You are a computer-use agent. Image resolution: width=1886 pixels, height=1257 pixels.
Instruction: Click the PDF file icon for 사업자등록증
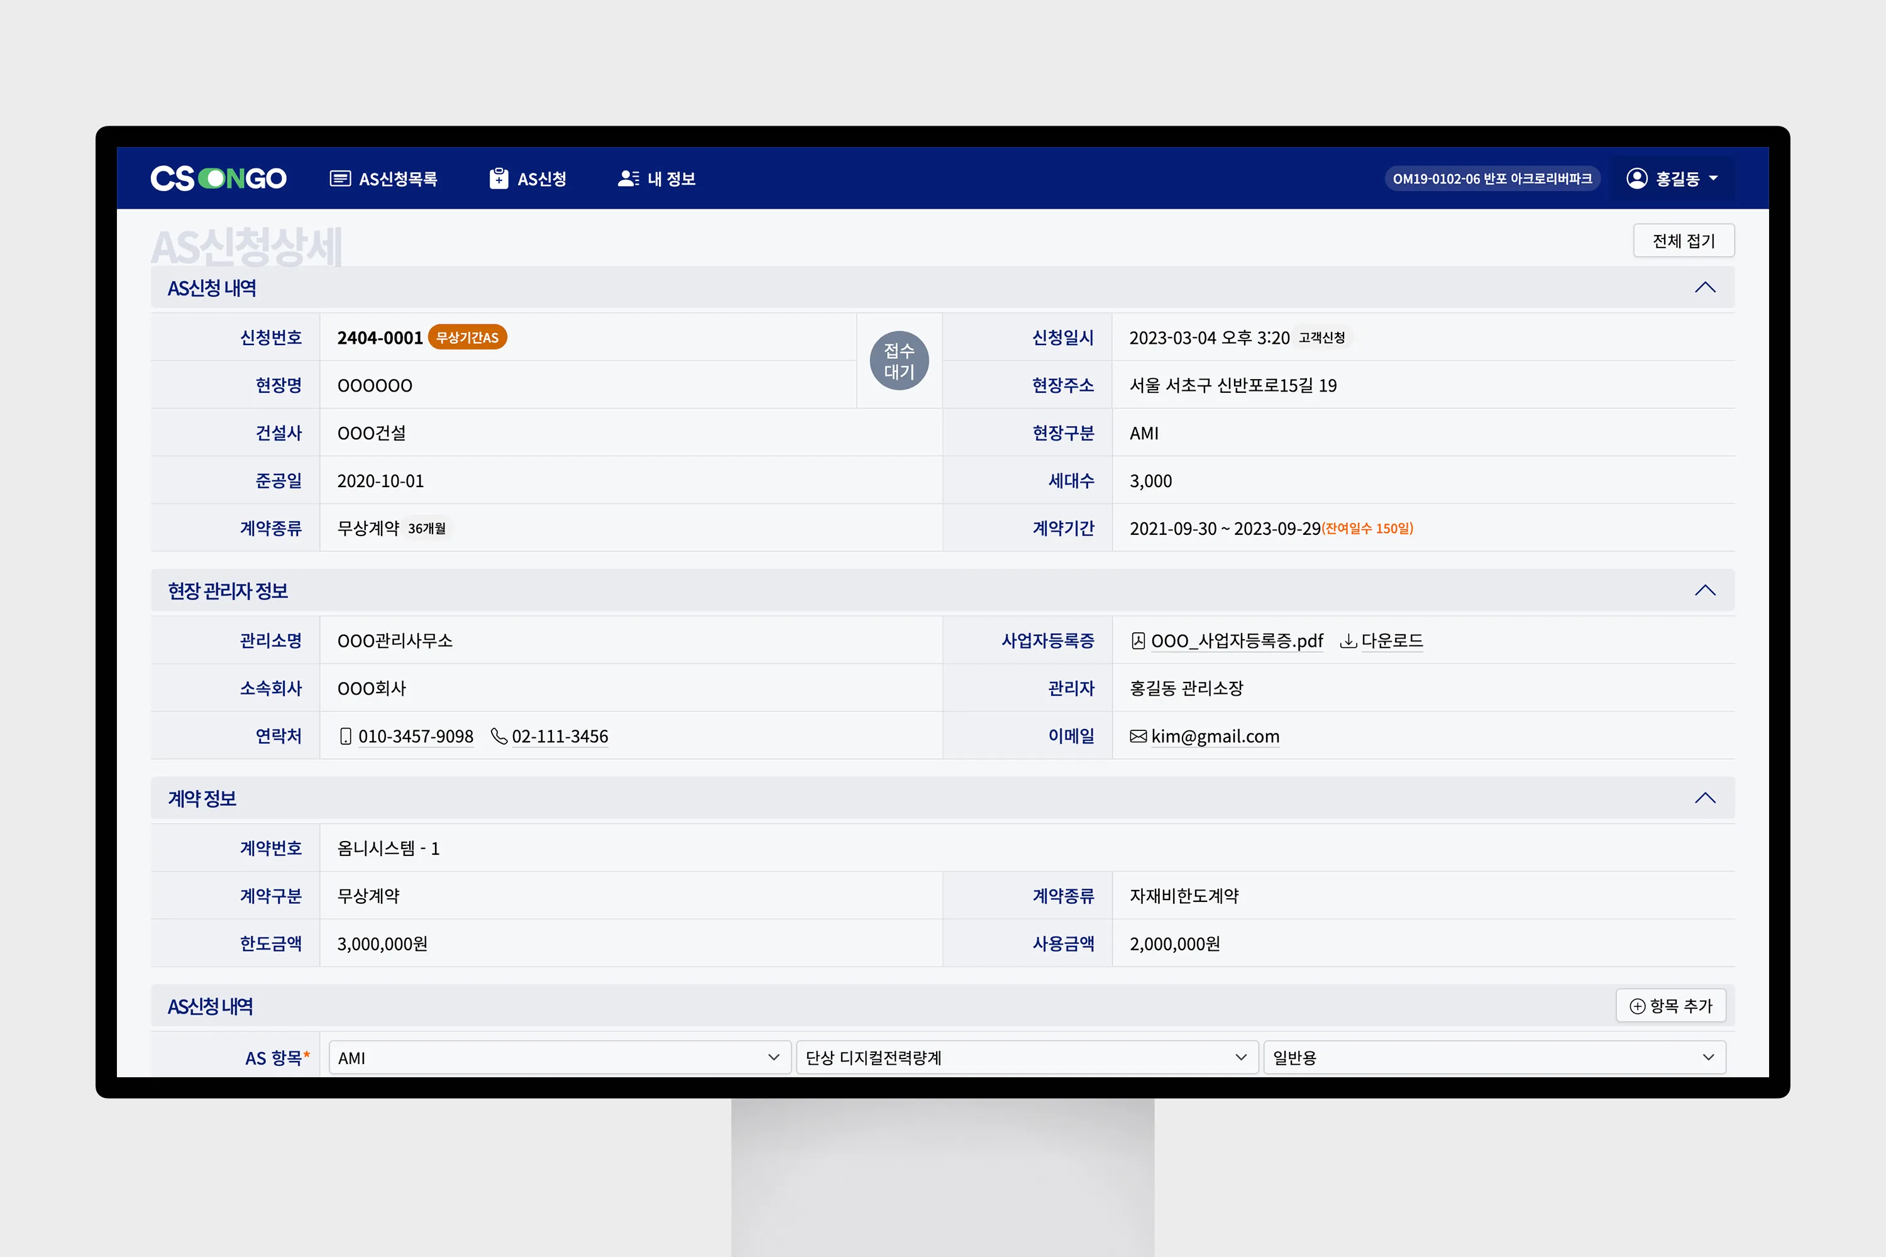point(1138,640)
